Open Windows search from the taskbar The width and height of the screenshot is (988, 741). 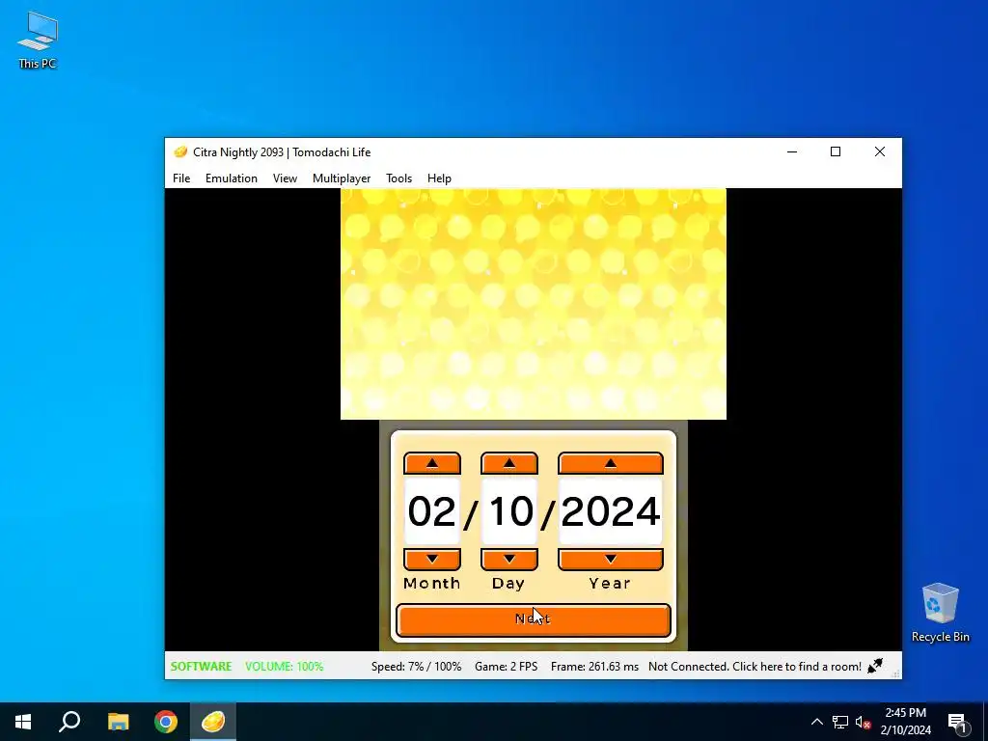(x=69, y=722)
